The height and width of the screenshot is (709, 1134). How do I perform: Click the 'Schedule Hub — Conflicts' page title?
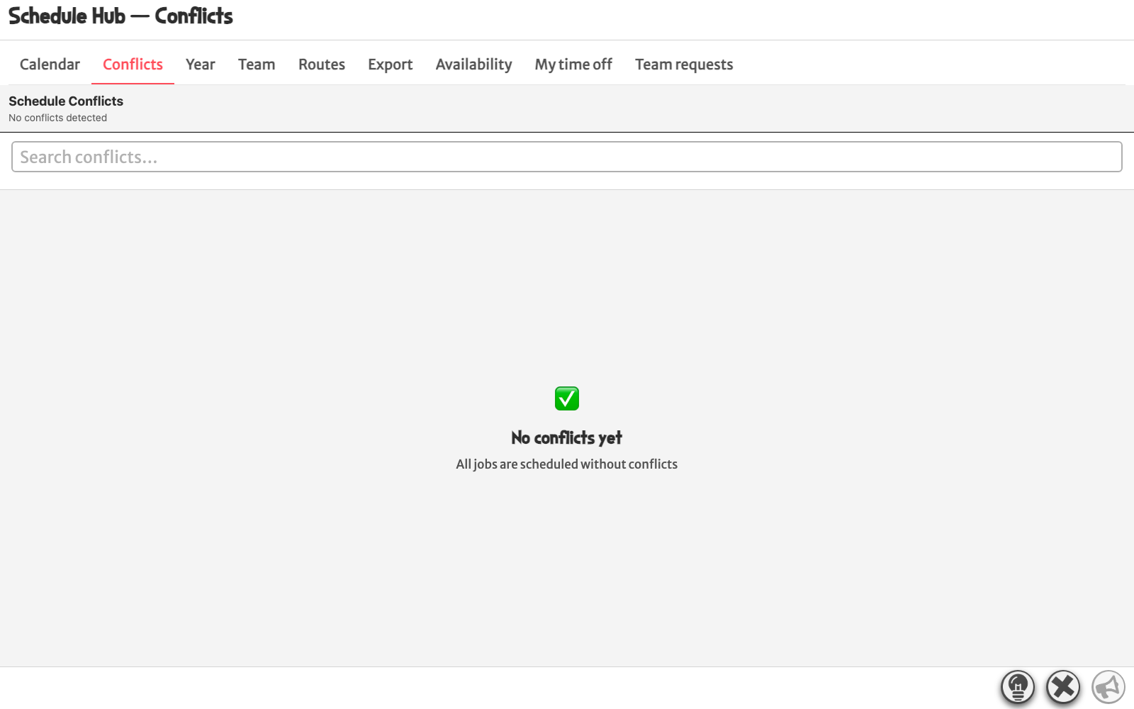pyautogui.click(x=120, y=16)
